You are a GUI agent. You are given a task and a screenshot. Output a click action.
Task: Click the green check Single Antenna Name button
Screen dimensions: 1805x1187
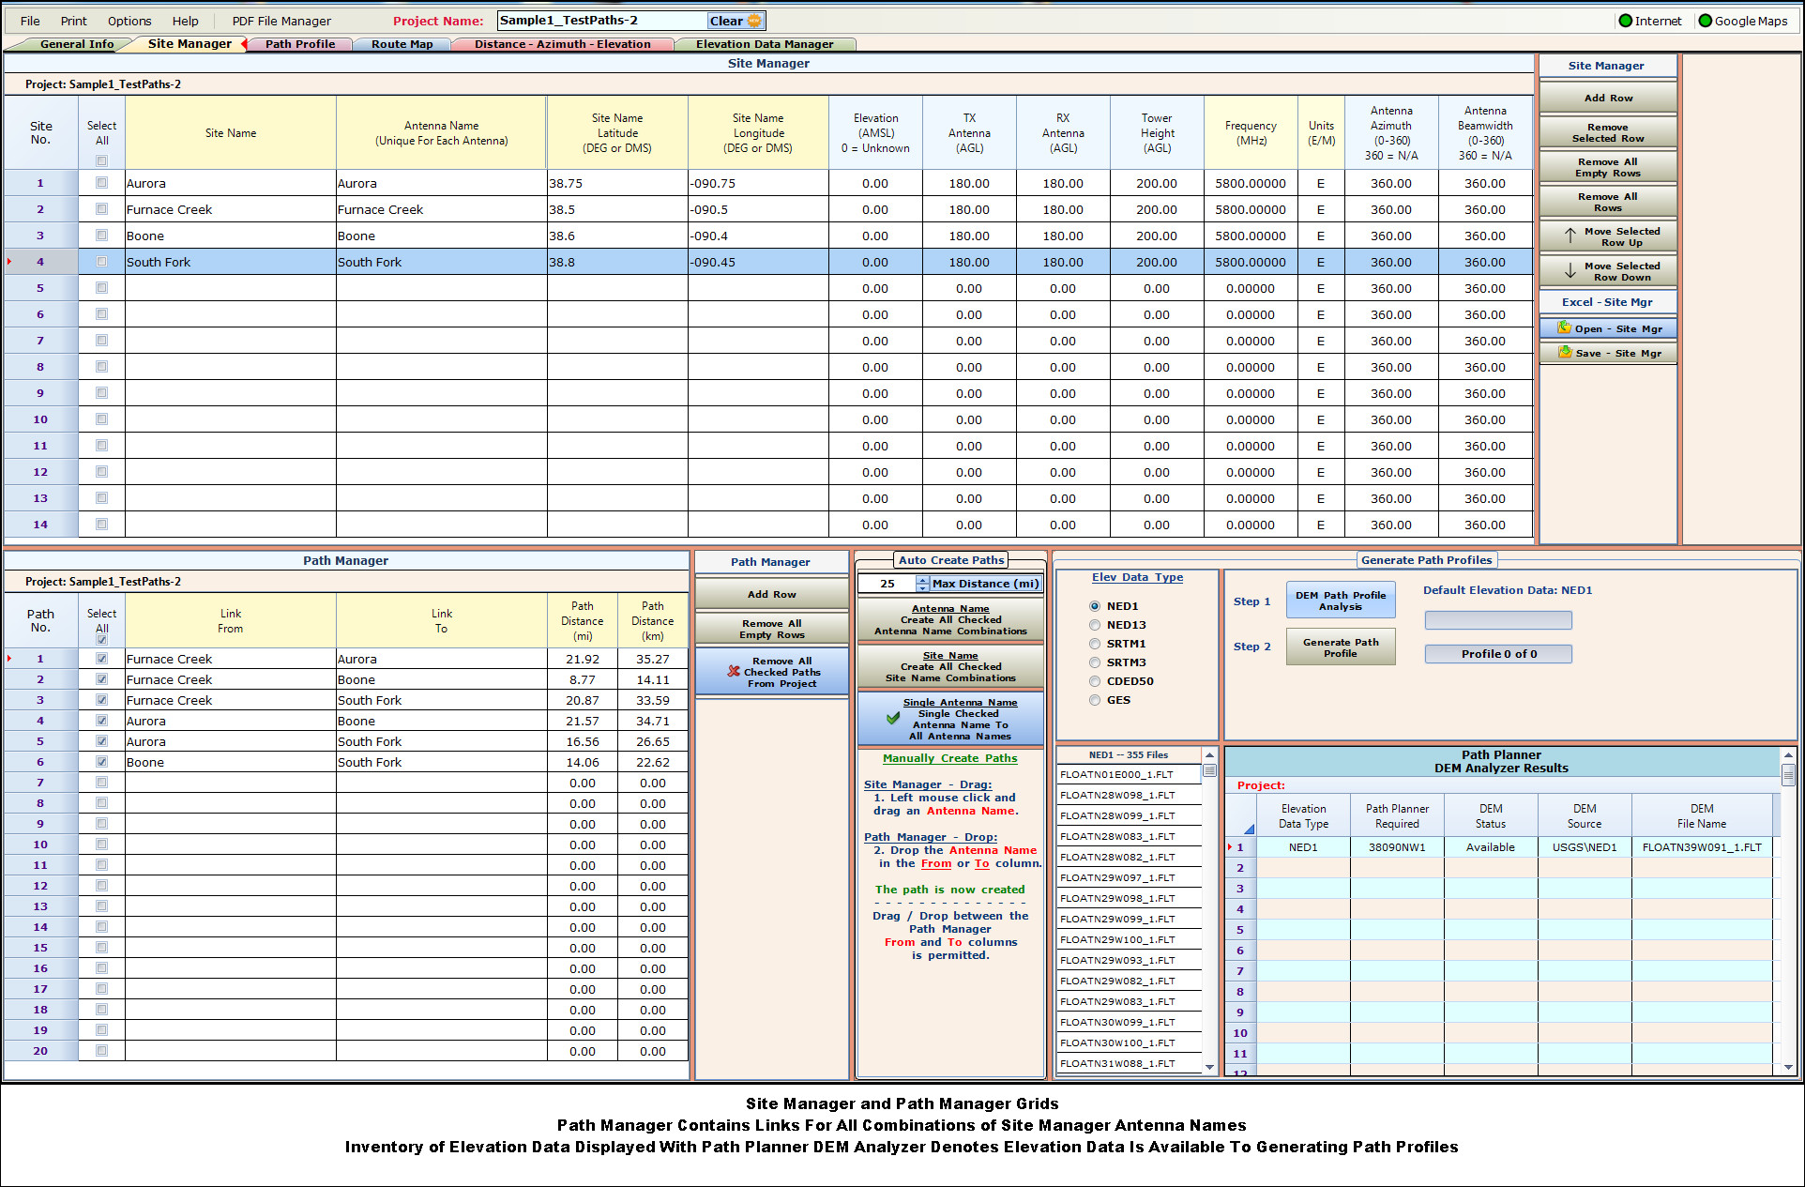pyautogui.click(x=892, y=719)
